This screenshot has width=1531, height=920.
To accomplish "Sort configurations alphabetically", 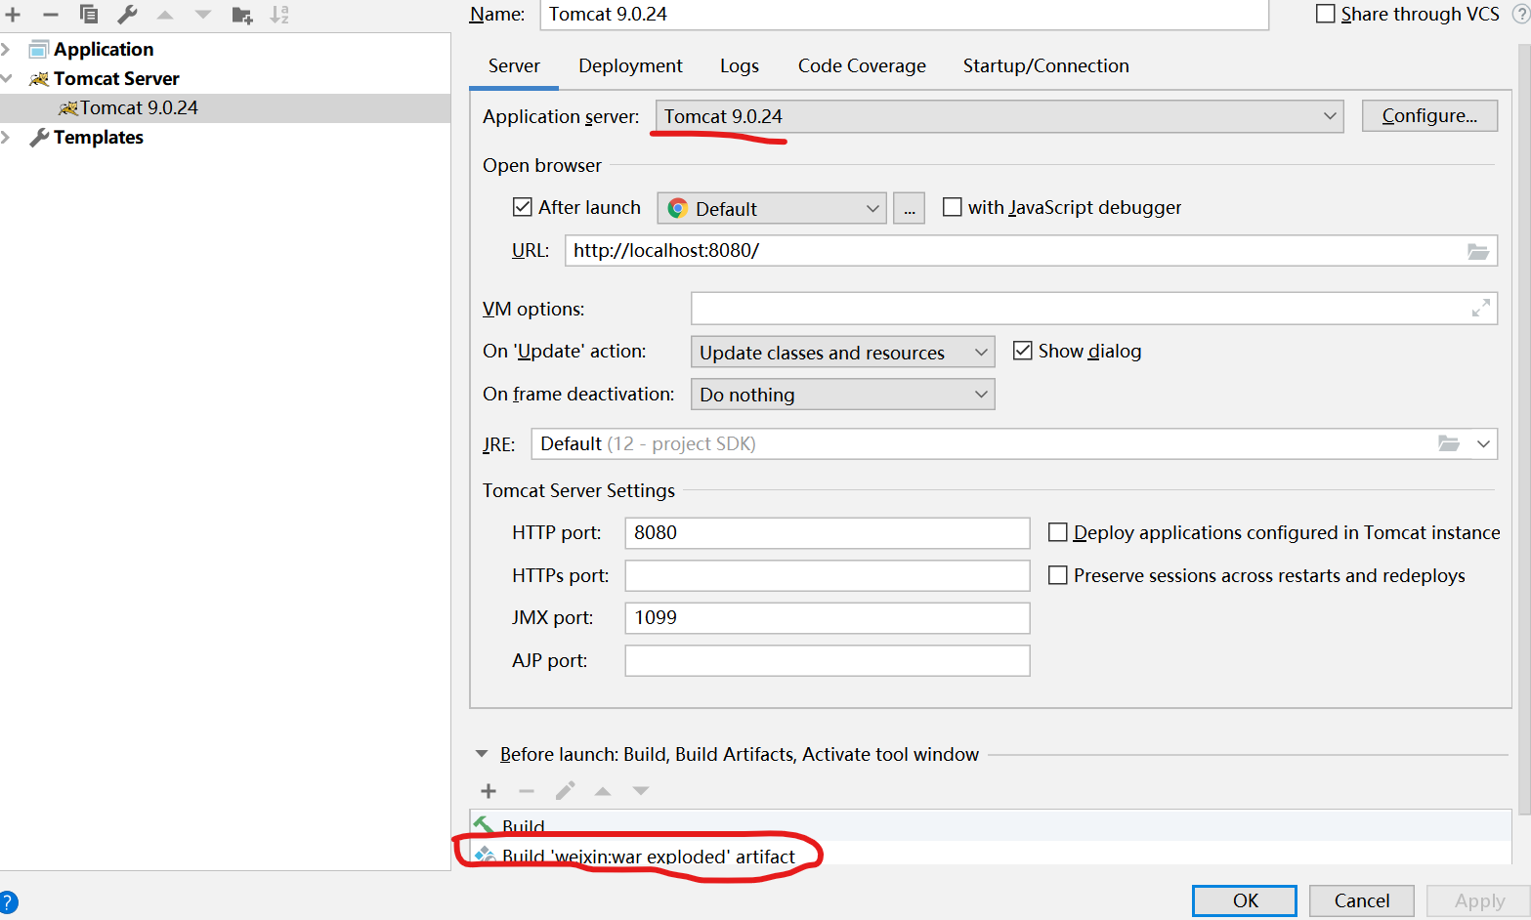I will pyautogui.click(x=279, y=15).
